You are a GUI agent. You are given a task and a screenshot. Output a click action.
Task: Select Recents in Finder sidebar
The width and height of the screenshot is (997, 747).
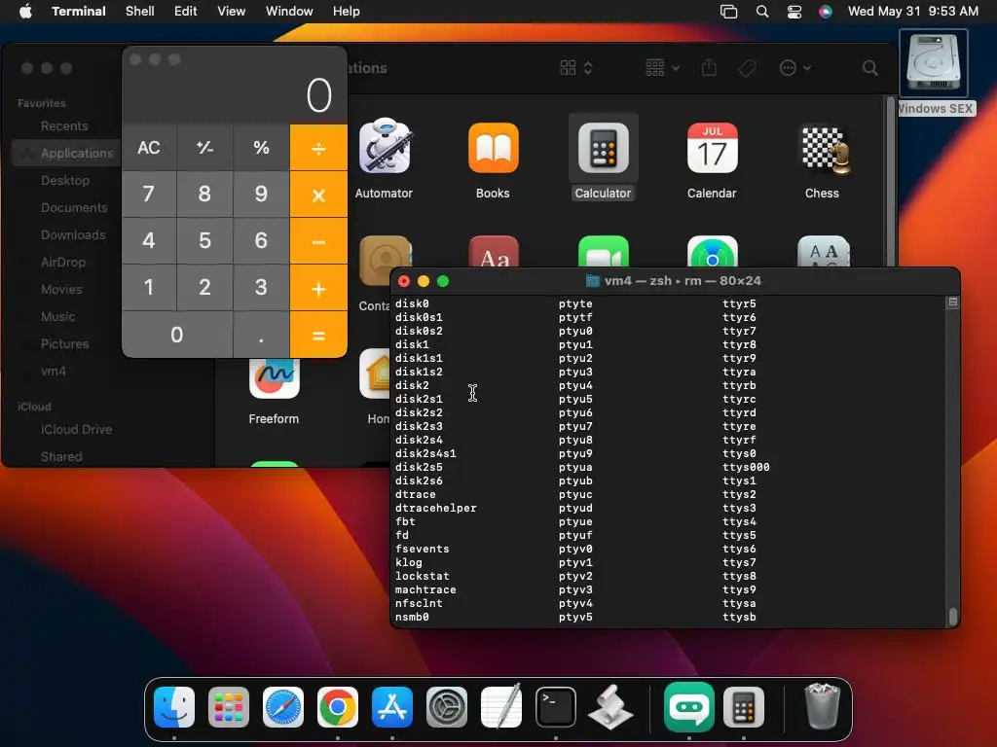coord(64,125)
